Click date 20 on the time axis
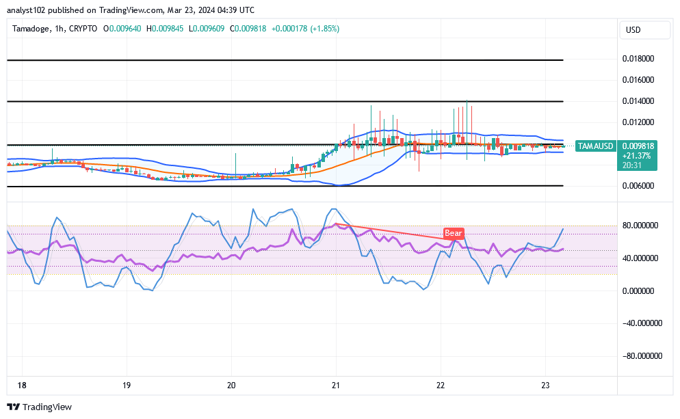 [231, 386]
